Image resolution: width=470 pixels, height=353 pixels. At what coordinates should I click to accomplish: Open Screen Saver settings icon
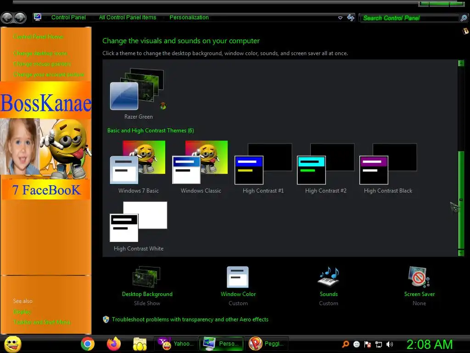point(419,277)
